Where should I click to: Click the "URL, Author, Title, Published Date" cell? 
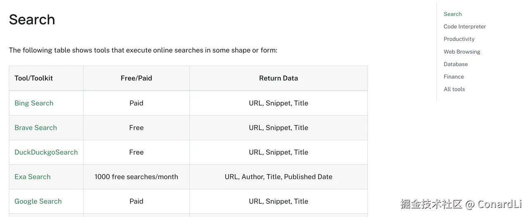coord(278,177)
